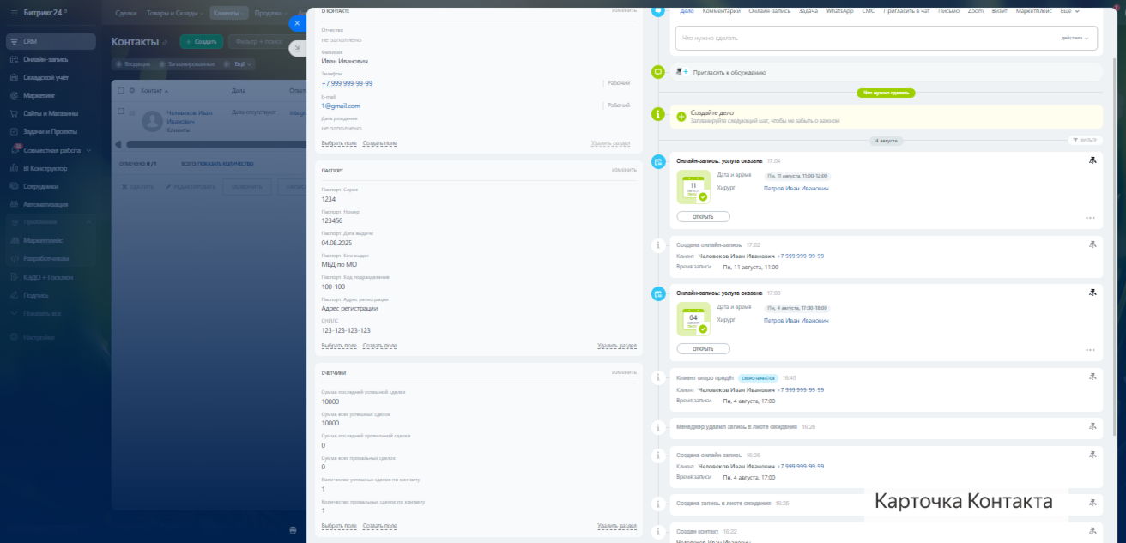Open three-dots menu on 11 августа booking

tap(1090, 218)
